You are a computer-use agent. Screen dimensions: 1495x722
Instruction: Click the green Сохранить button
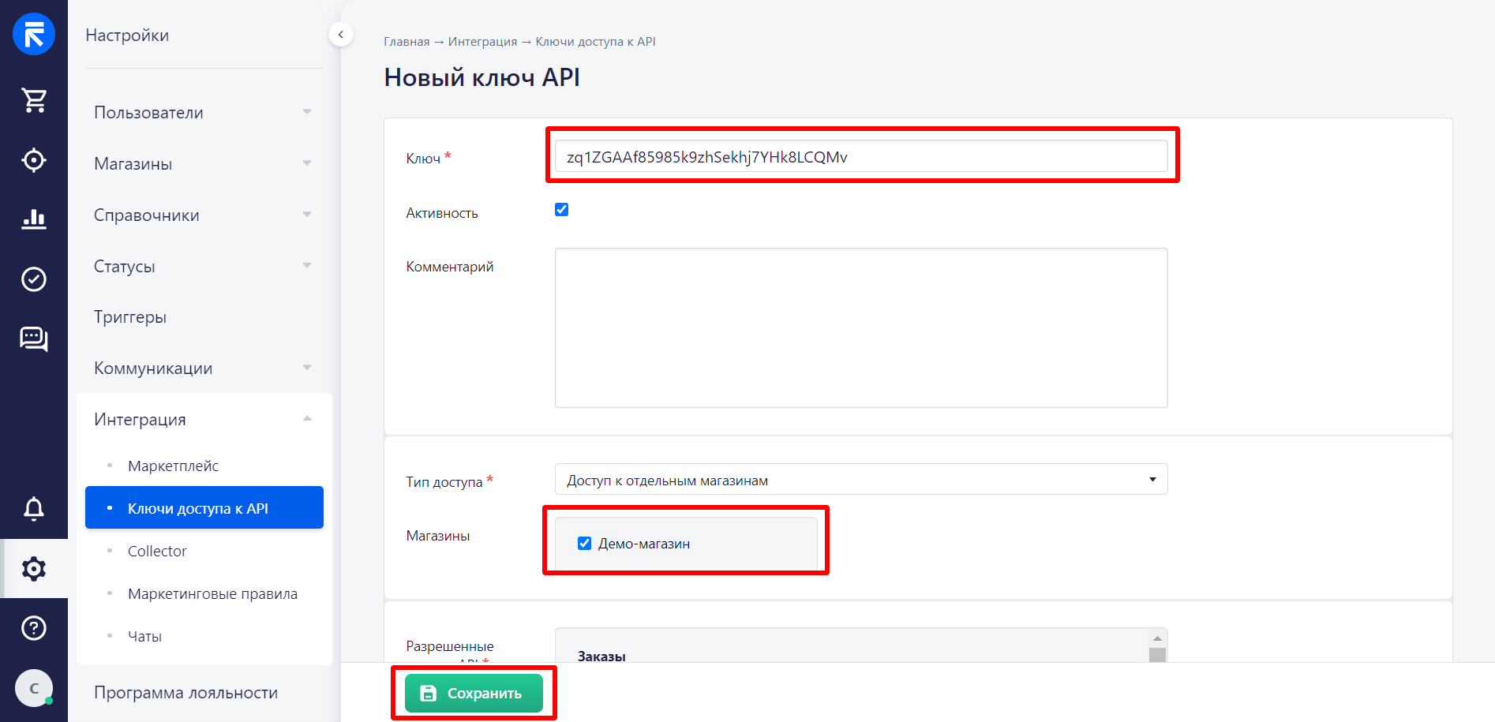[474, 694]
